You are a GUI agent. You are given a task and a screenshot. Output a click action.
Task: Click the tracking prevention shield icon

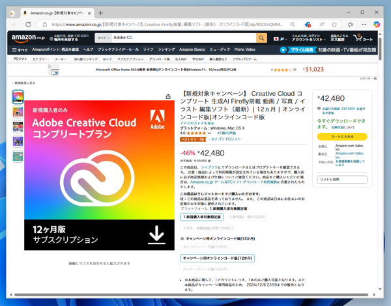pos(308,25)
